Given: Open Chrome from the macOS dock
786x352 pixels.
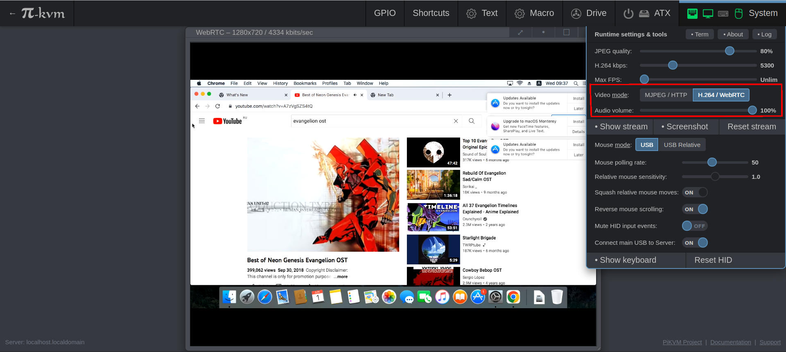Looking at the screenshot, I should [x=513, y=297].
